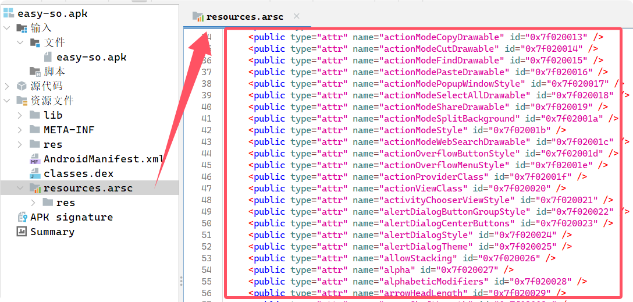Click the 脚本 folder icon
This screenshot has height=302, width=633.
coord(35,72)
